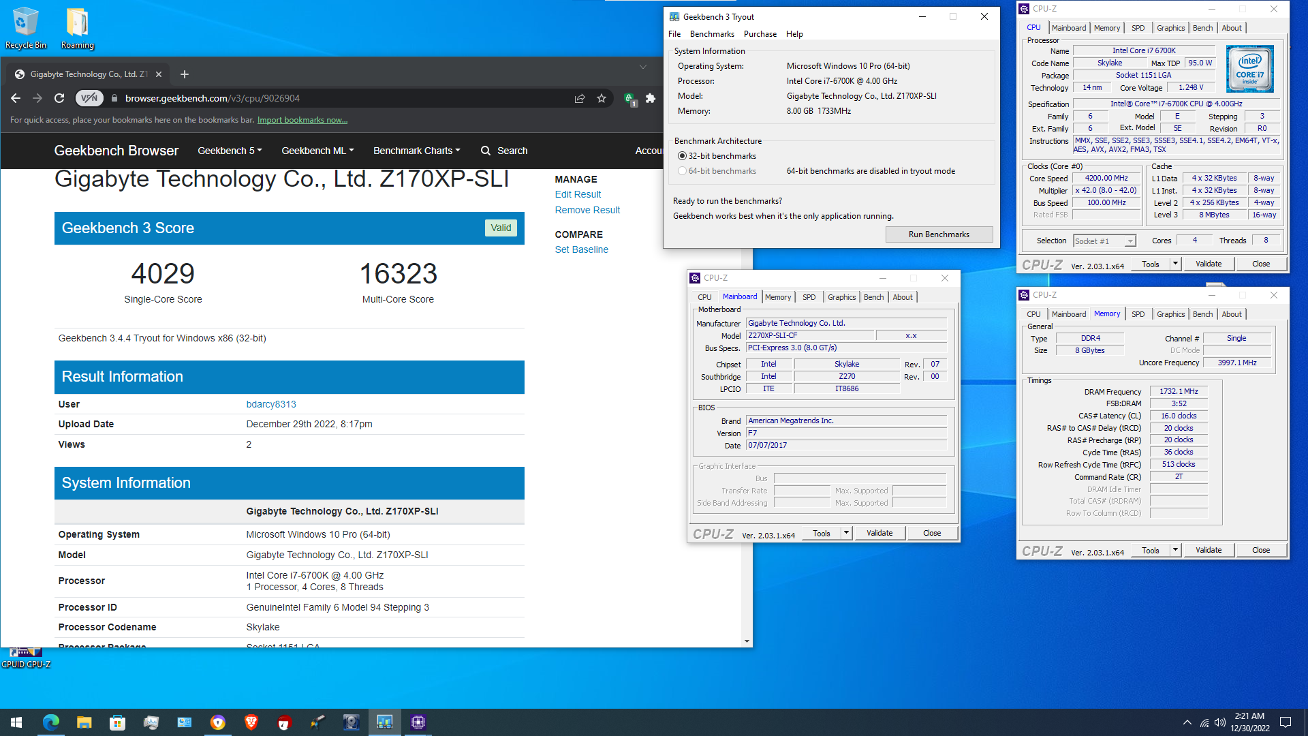Go forward in the browser
1308x736 pixels.
pos(37,98)
